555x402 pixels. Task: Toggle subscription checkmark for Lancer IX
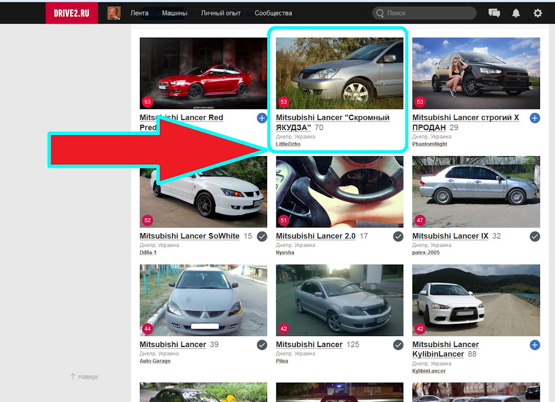(535, 236)
